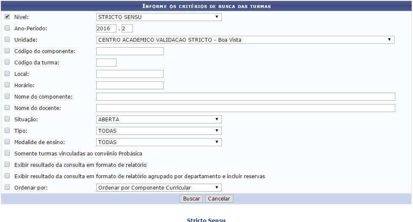This screenshot has width=413, height=222.
Task: Check the Nome do docente checkbox
Action: click(x=7, y=108)
